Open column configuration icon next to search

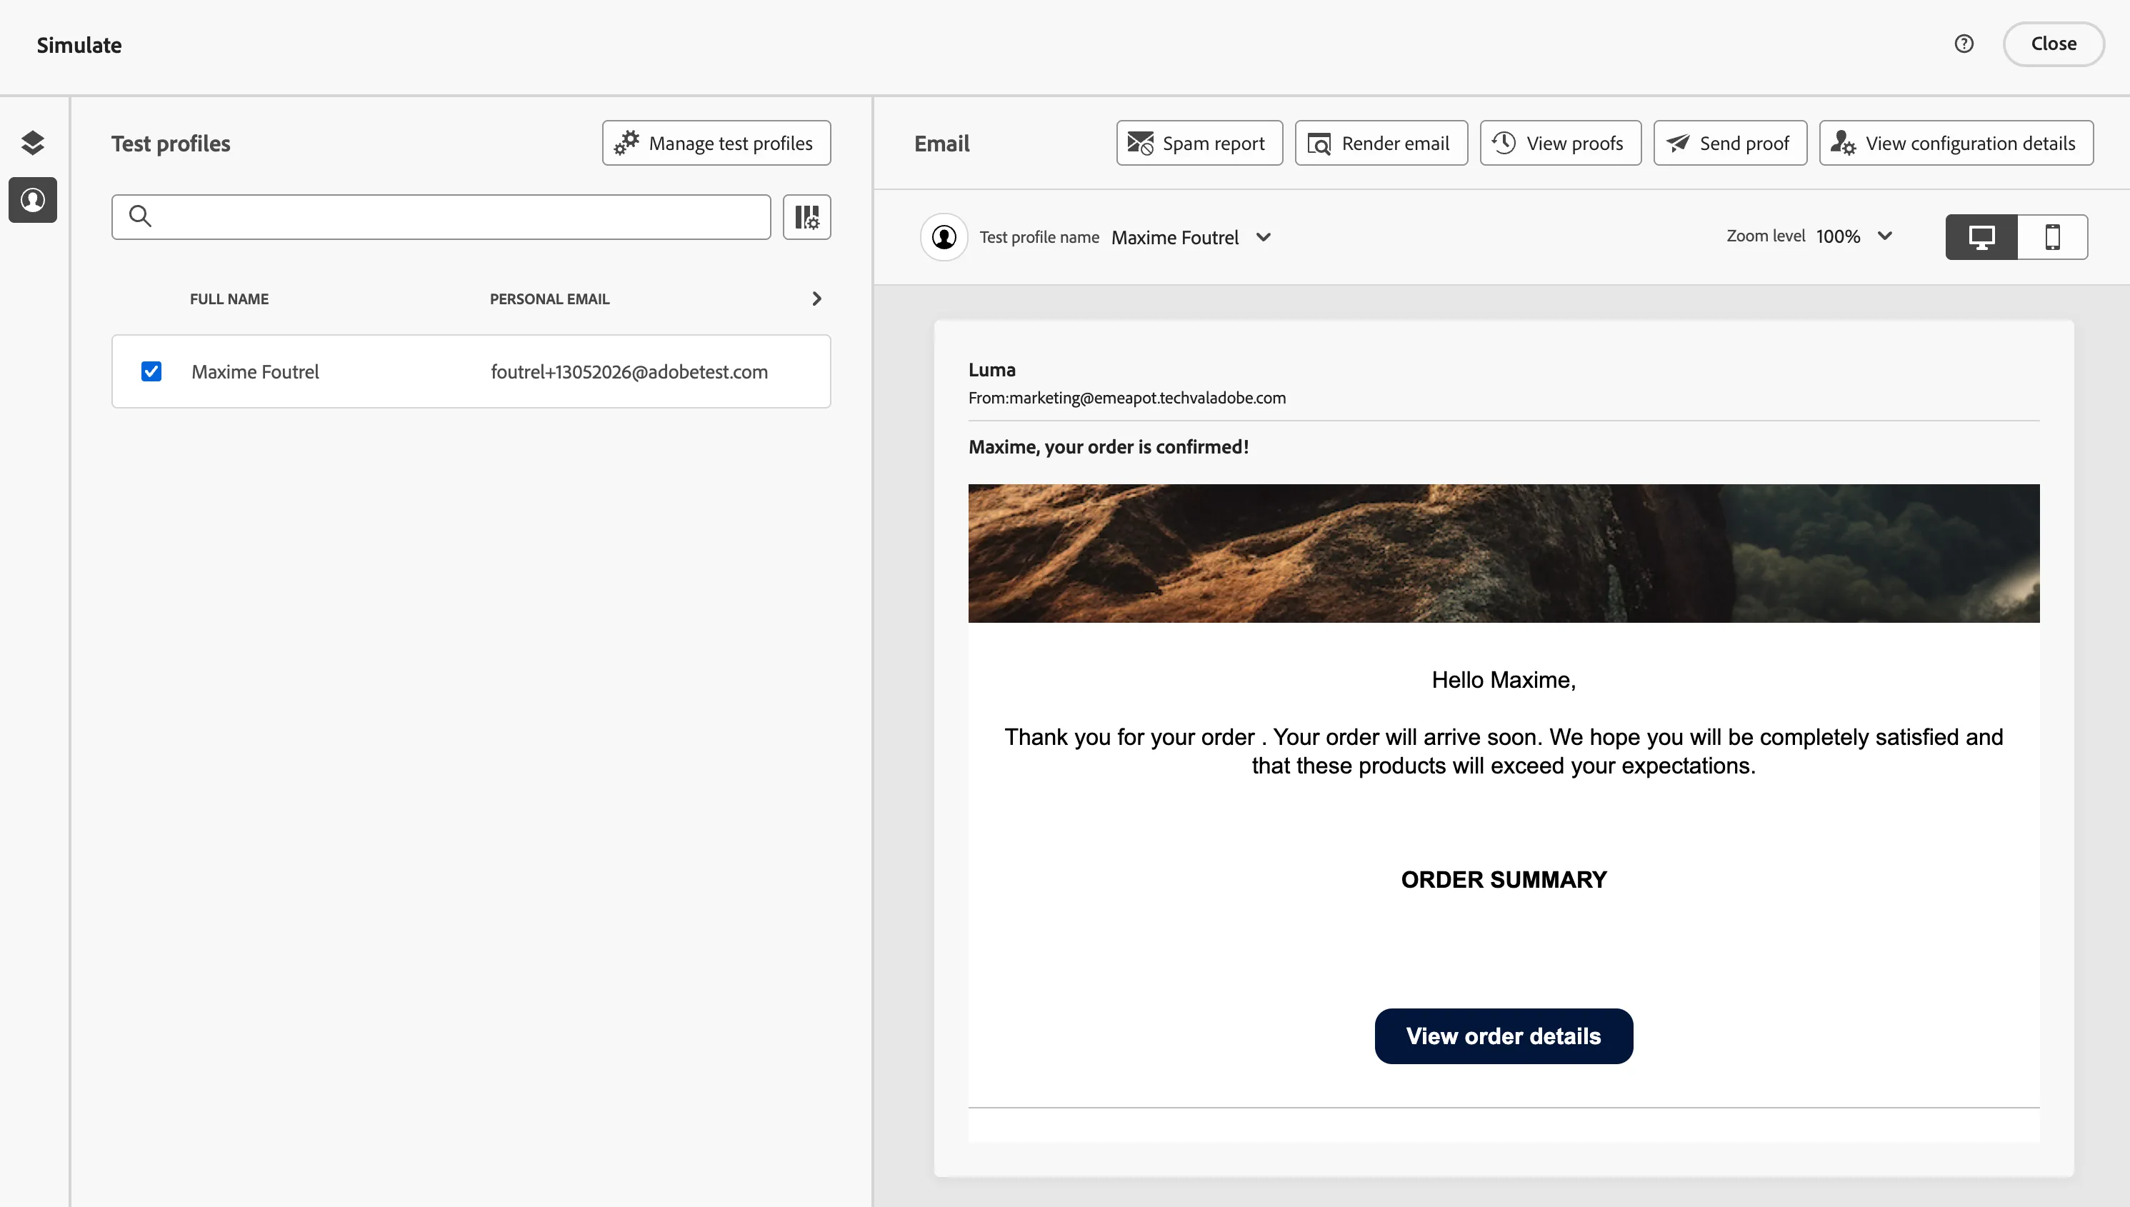(806, 217)
